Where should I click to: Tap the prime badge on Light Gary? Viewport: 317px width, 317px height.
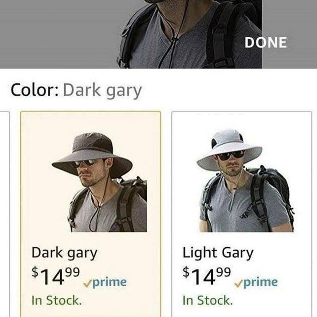click(256, 282)
